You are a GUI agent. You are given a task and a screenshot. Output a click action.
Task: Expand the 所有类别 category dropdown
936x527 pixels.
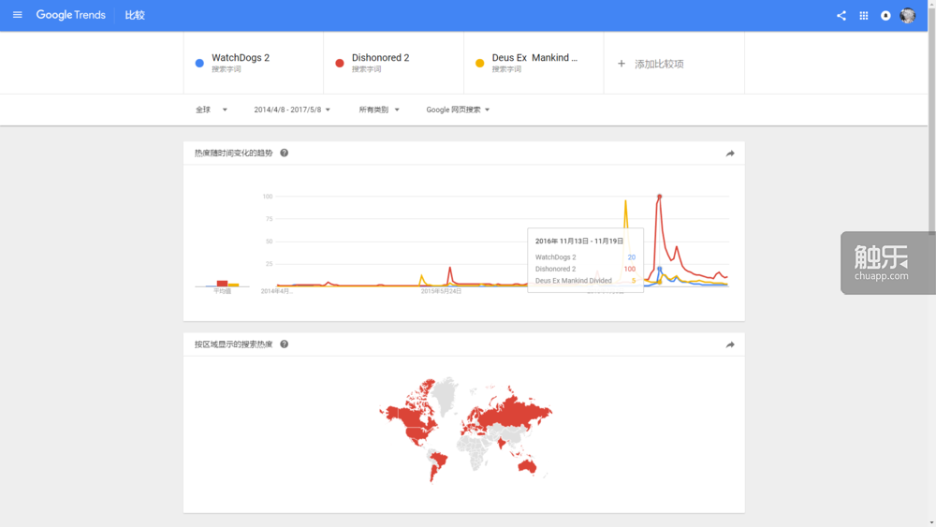(x=379, y=110)
